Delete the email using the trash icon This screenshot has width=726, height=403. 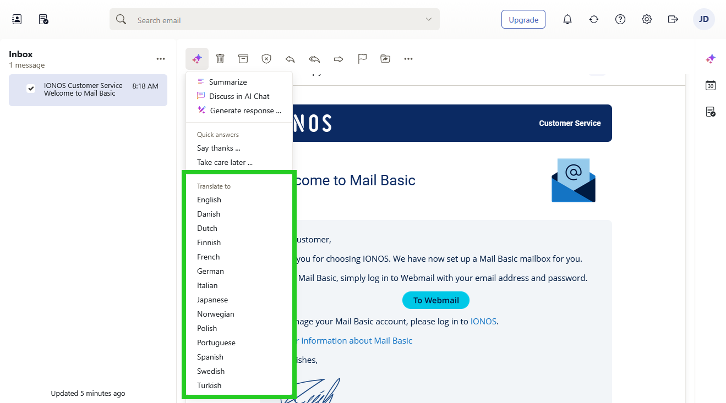click(x=220, y=59)
